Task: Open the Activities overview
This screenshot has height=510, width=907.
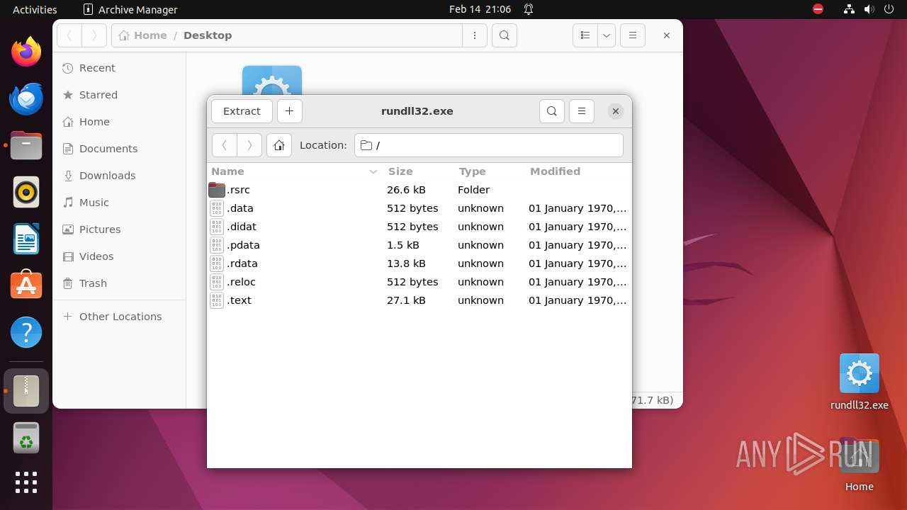Action: [35, 9]
